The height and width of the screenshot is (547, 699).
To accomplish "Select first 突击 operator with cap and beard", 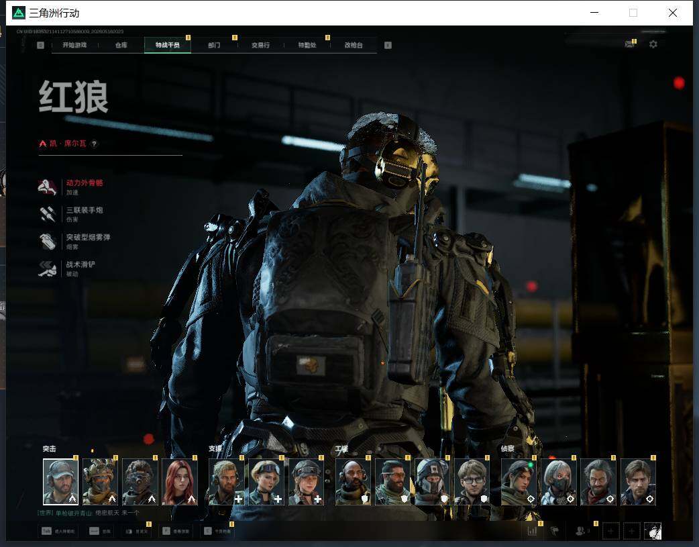I will click(60, 482).
